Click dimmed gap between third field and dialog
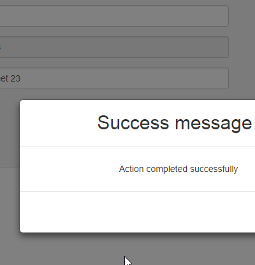This screenshot has height=265, width=255. click(114, 94)
